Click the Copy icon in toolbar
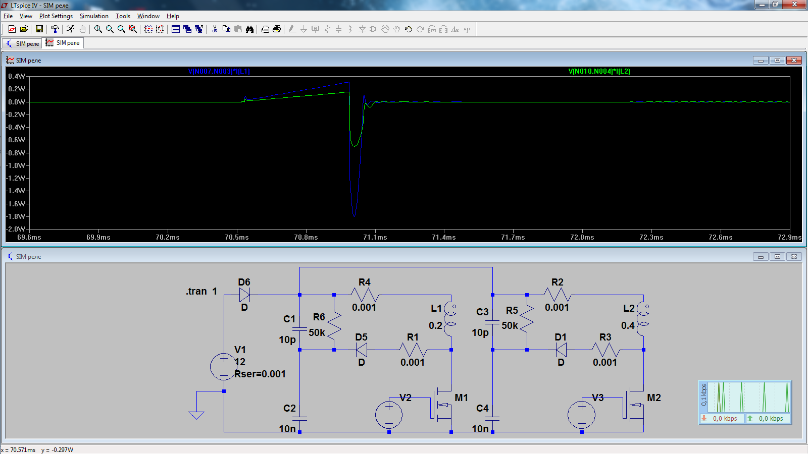Screen dimensions: 808x454 [x=226, y=29]
